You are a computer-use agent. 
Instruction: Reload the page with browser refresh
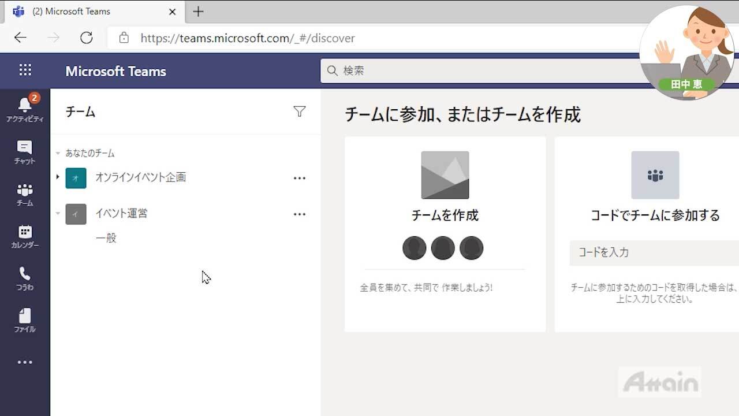pyautogui.click(x=87, y=38)
